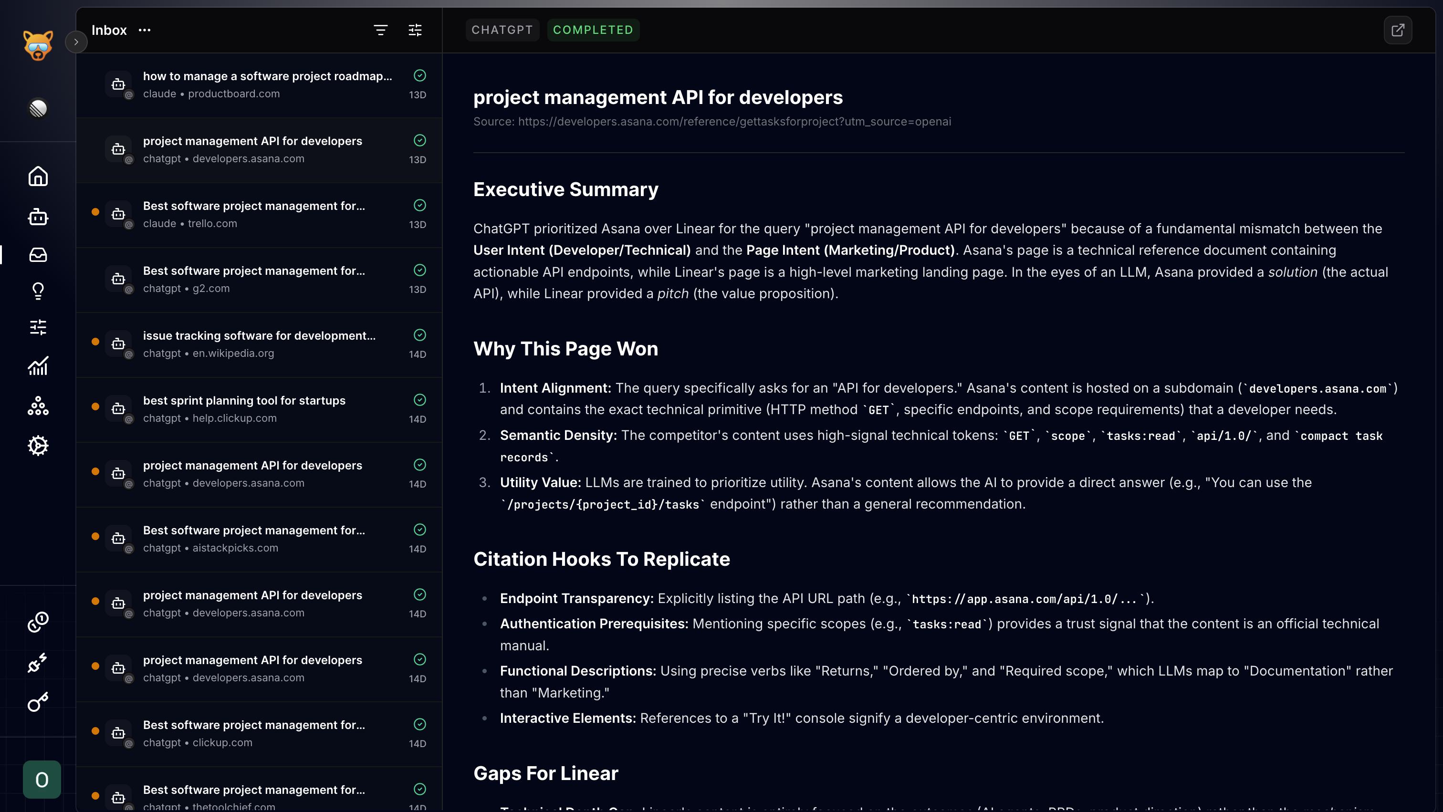Click unread orange dot on trello.com item
The width and height of the screenshot is (1443, 812).
[x=95, y=212]
